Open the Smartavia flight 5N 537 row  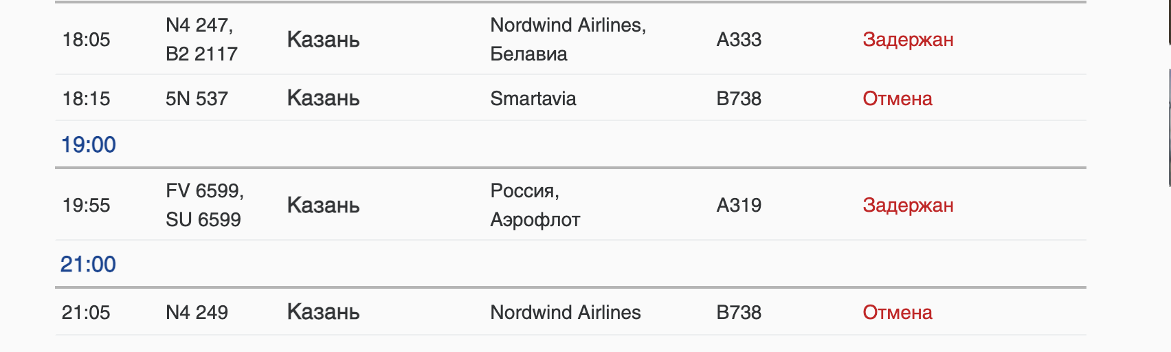570,98
